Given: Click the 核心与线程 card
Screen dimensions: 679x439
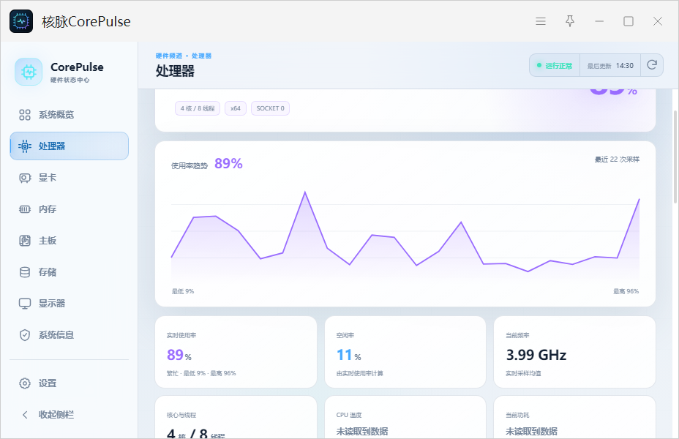Looking at the screenshot, I should pos(236,417).
